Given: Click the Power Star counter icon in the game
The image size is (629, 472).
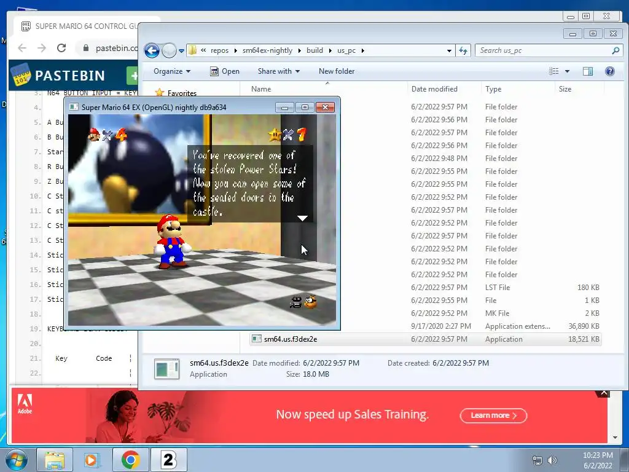Looking at the screenshot, I should coord(275,135).
